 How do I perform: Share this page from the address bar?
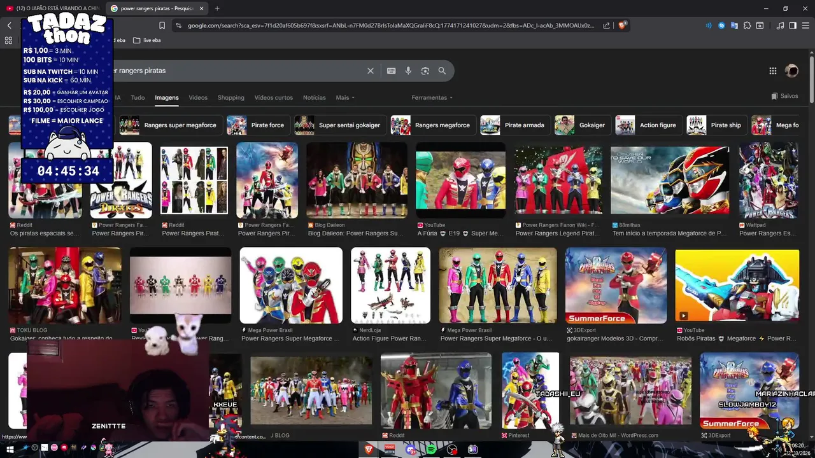coord(606,25)
